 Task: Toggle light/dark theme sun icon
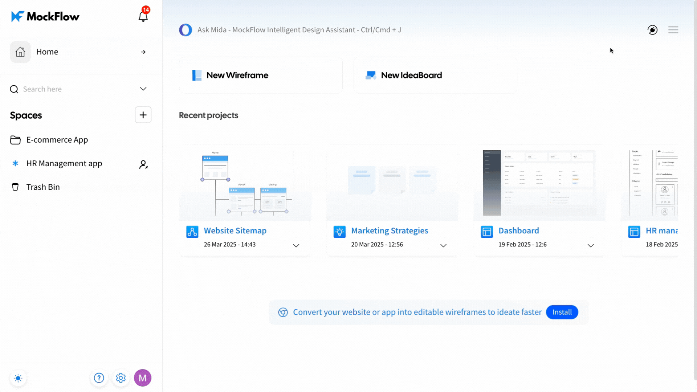point(18,378)
